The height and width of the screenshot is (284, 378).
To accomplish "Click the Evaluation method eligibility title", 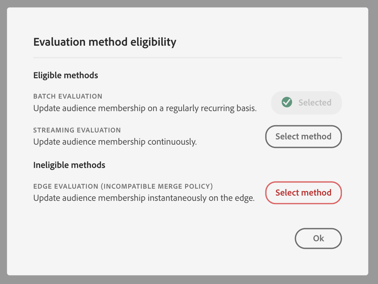I will tap(105, 42).
